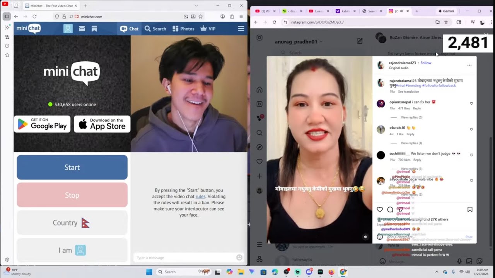Expand the Firefox list-all-tabs chevron
The height and width of the screenshot is (278, 495).
tap(196, 6)
